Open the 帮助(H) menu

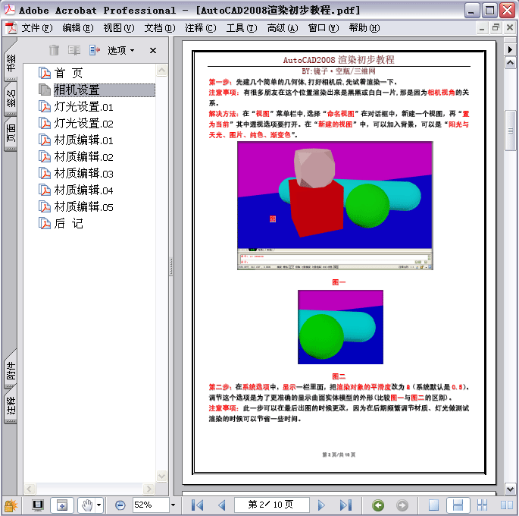(364, 28)
